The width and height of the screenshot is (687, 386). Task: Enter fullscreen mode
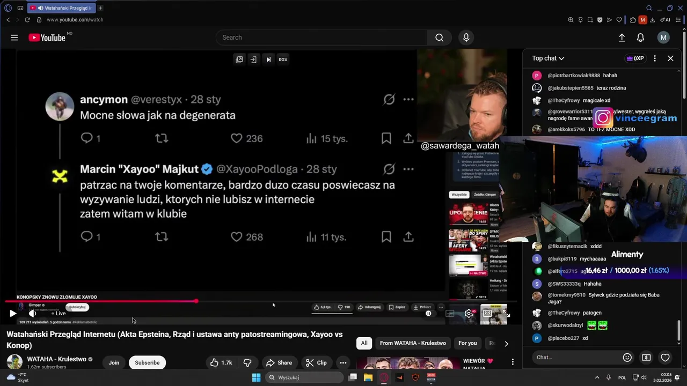pyautogui.click(x=505, y=315)
